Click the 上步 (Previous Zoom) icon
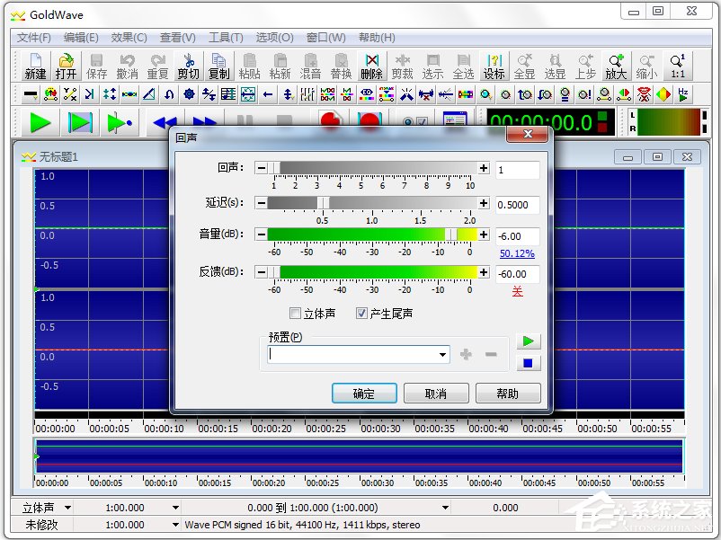Image resolution: width=721 pixels, height=540 pixels. pyautogui.click(x=586, y=66)
